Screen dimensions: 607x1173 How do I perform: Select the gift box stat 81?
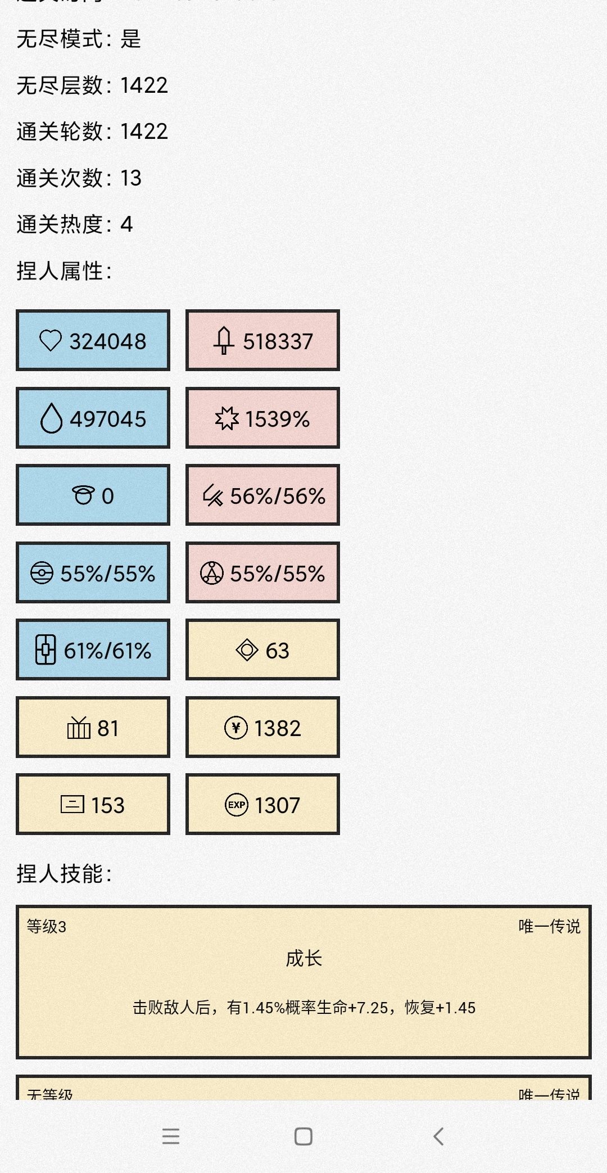93,727
